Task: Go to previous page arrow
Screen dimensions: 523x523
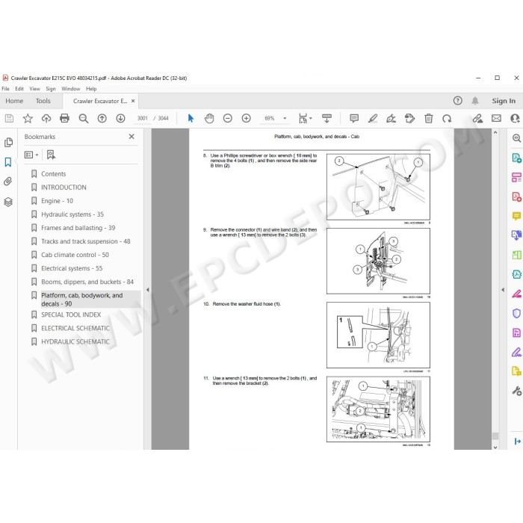Action: [102, 118]
